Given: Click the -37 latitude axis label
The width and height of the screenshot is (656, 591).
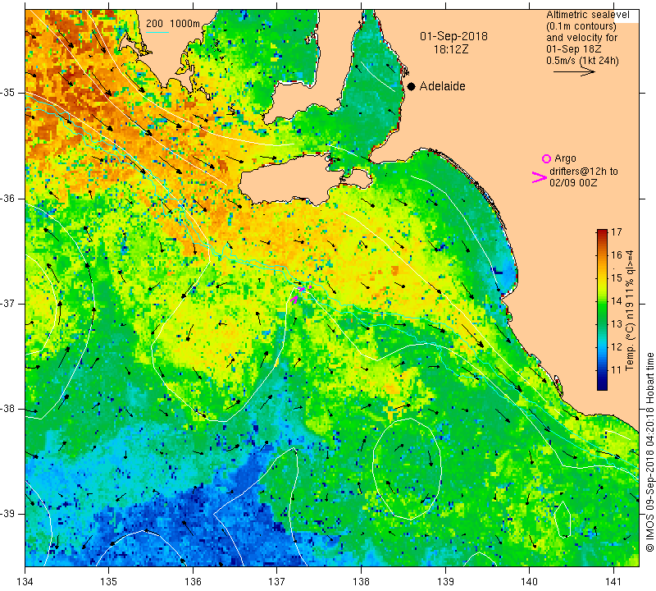Looking at the screenshot, I should click(8, 303).
